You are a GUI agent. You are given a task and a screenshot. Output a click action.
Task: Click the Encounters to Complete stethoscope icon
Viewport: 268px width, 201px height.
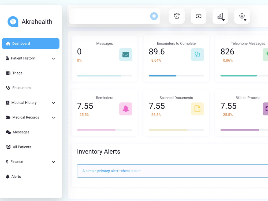tap(198, 54)
